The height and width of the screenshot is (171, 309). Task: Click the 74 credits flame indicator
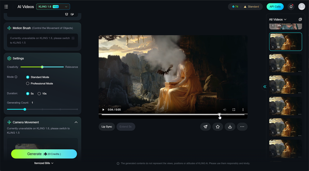235,7
